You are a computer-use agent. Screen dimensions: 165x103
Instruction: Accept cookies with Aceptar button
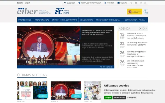(x=108, y=98)
